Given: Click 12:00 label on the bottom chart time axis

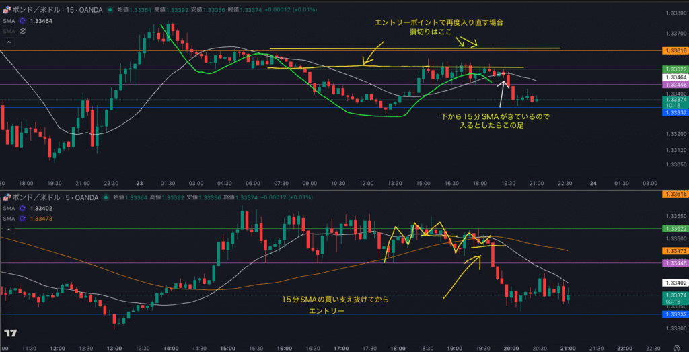Looking at the screenshot, I should [59, 348].
